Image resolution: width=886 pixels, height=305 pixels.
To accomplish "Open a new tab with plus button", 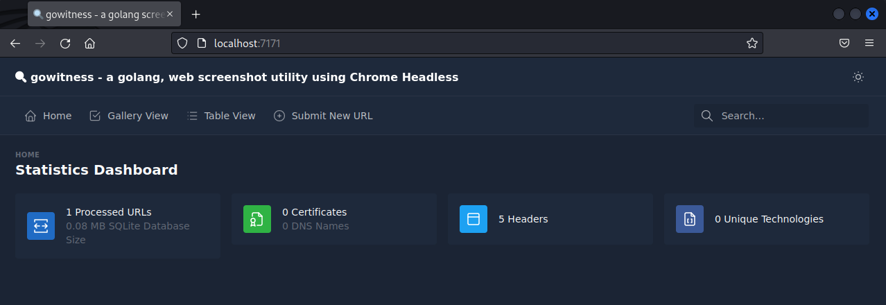I will 196,14.
